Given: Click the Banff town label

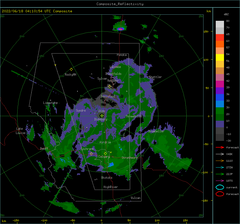Looking at the screenshot, I should (44, 149).
